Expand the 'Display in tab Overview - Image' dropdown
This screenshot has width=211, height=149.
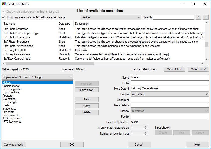tap(37, 77)
